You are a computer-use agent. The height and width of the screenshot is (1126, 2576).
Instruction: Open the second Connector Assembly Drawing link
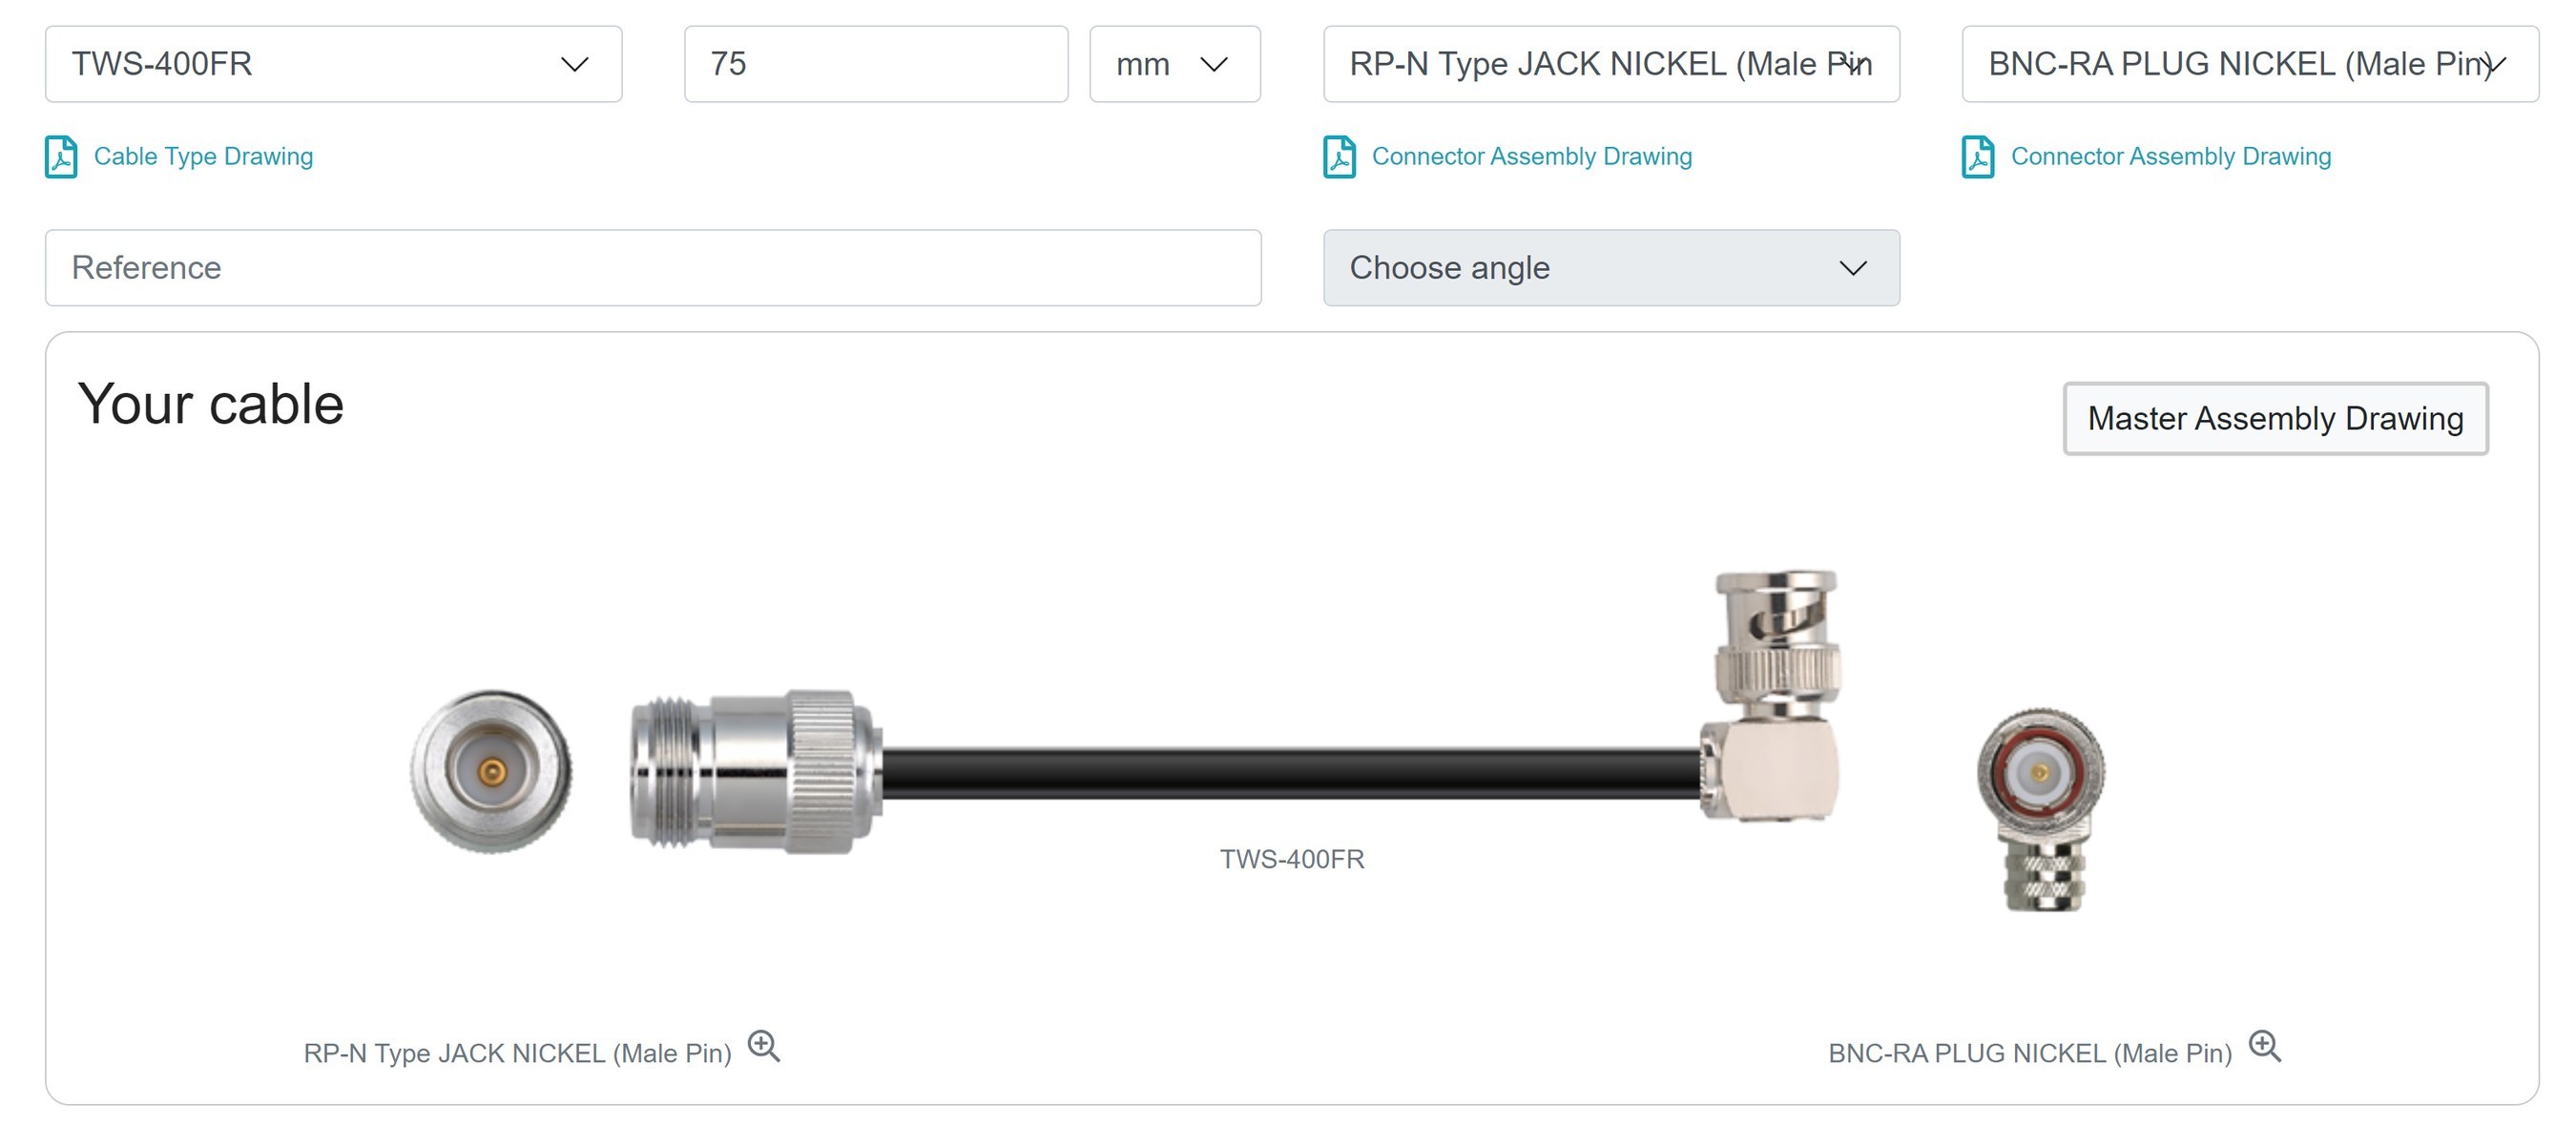coord(2171,157)
